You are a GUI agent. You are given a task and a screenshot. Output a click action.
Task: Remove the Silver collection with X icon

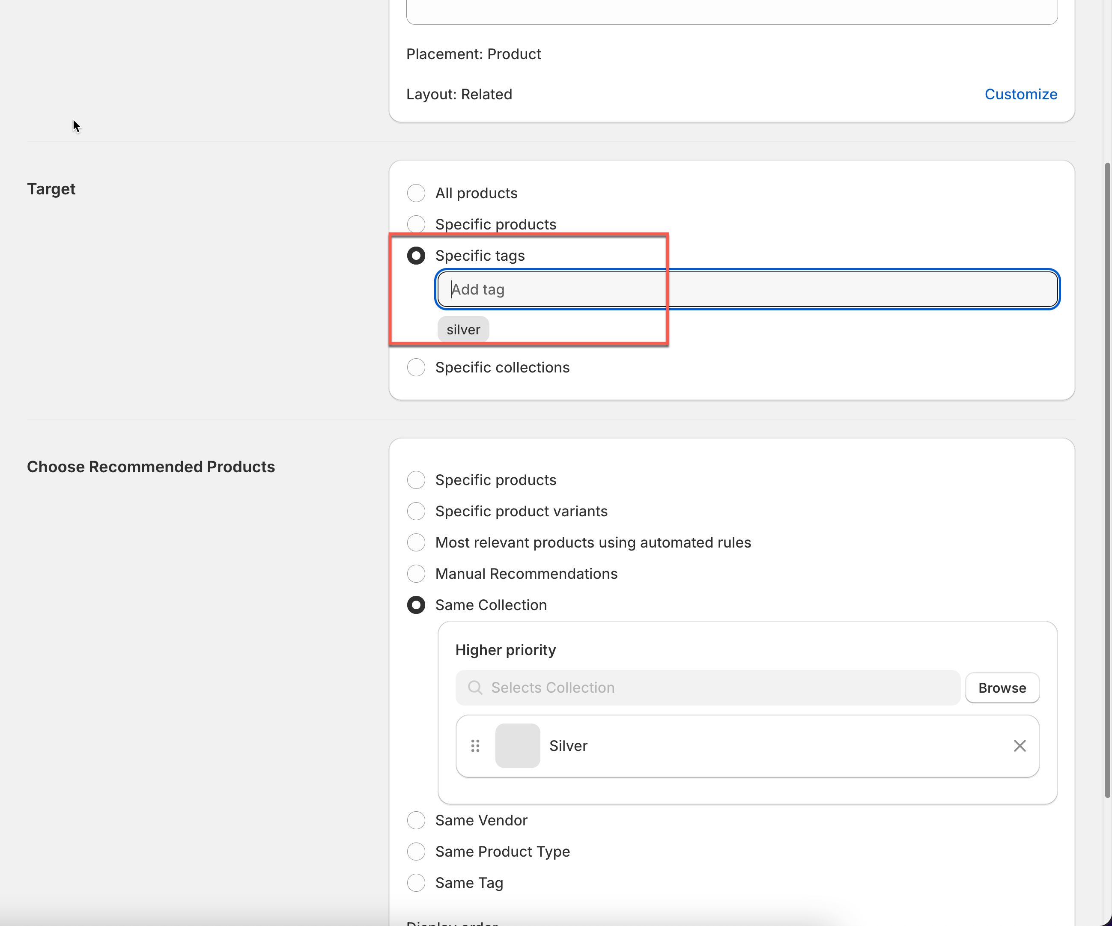click(x=1020, y=745)
